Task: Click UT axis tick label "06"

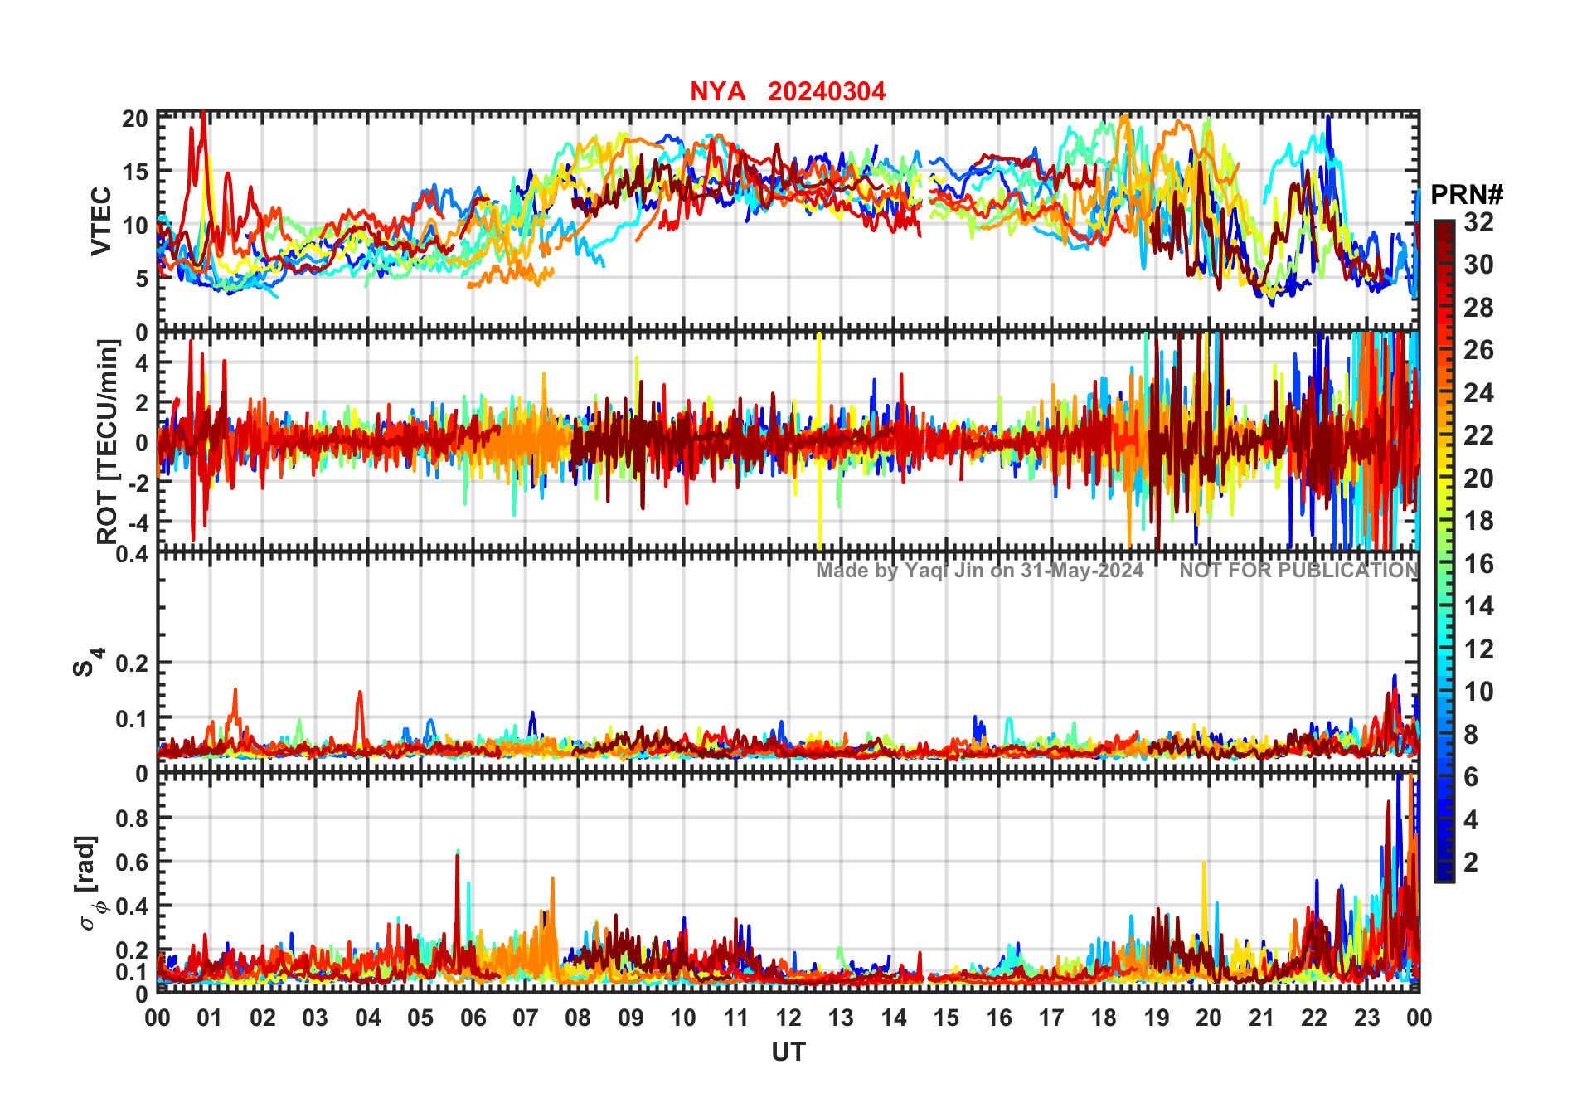Action: pyautogui.click(x=473, y=1018)
